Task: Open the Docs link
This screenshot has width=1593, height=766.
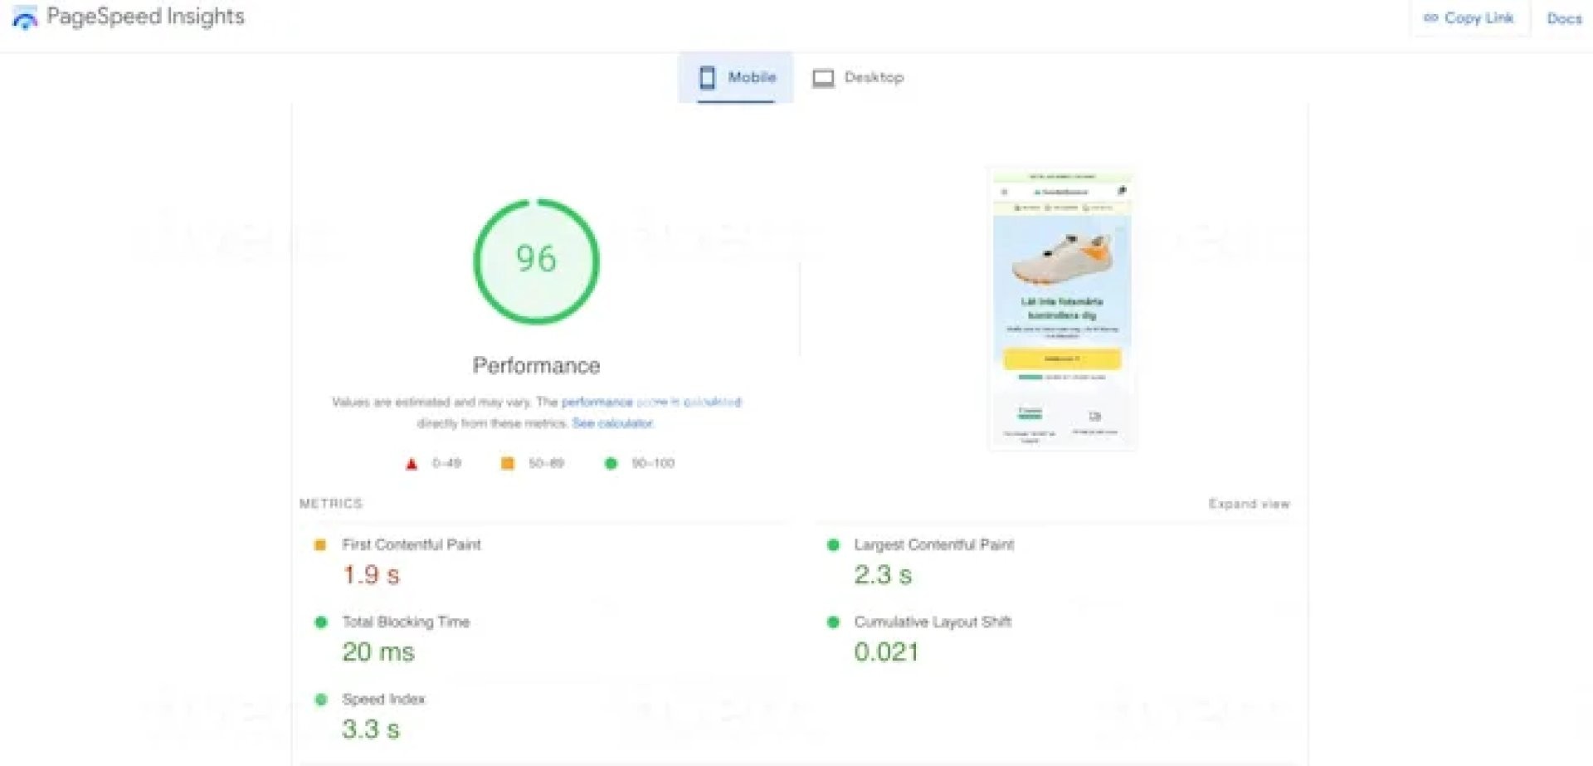Action: (x=1564, y=18)
